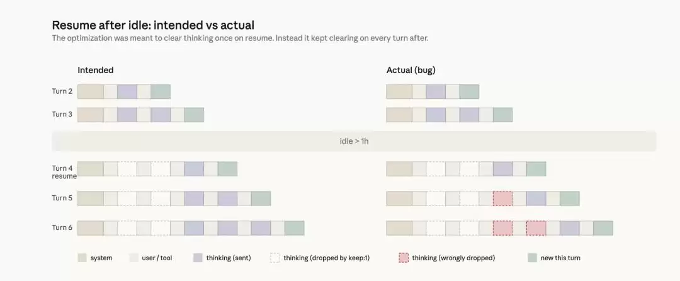Click the Turn 3 row label
This screenshot has height=281, width=680.
(62, 114)
